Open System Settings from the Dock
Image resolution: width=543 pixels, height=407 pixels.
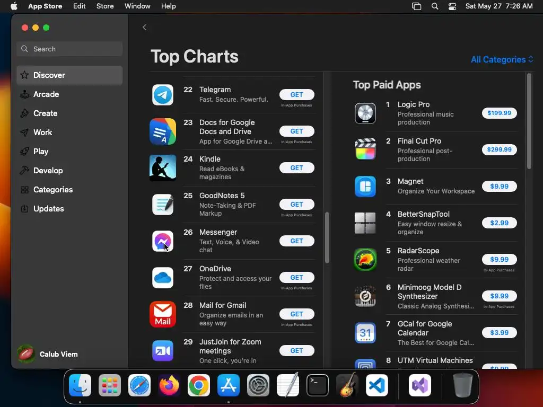click(258, 385)
